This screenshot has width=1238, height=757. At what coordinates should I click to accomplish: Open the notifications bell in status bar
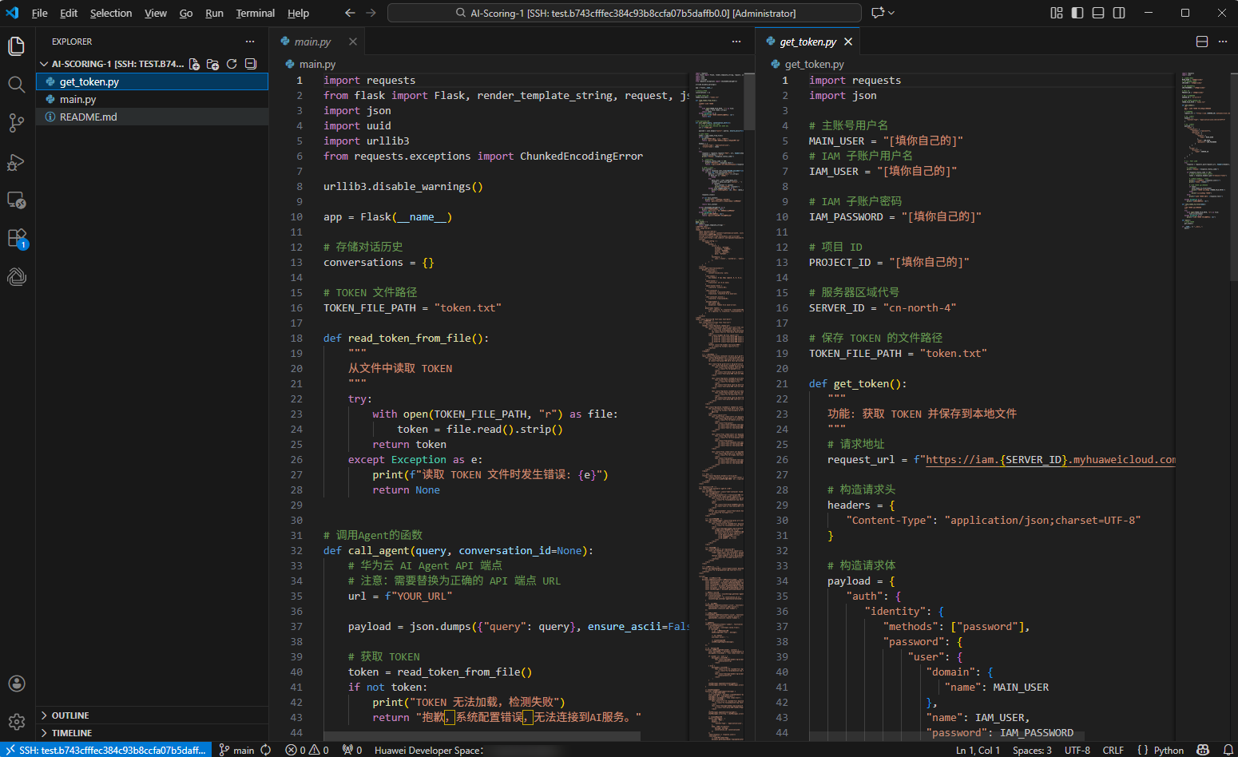pos(1228,750)
